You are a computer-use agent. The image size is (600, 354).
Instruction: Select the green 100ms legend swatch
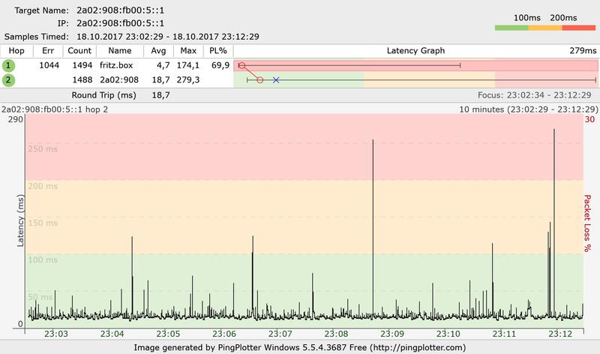511,28
